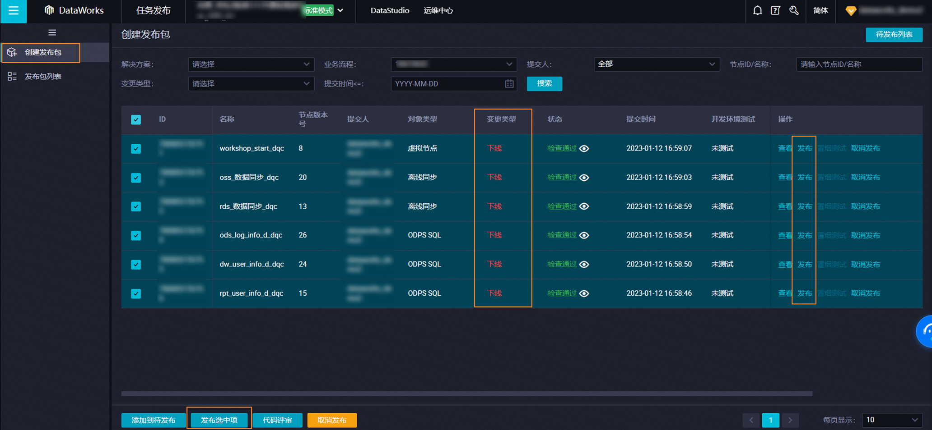View check details eye for rpt_user_info_d_dqc
This screenshot has height=430, width=932.
[584, 293]
